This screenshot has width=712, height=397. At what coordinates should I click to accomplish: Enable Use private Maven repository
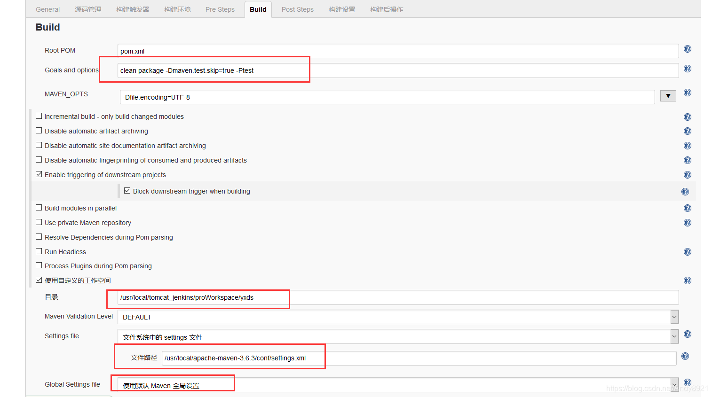point(39,222)
